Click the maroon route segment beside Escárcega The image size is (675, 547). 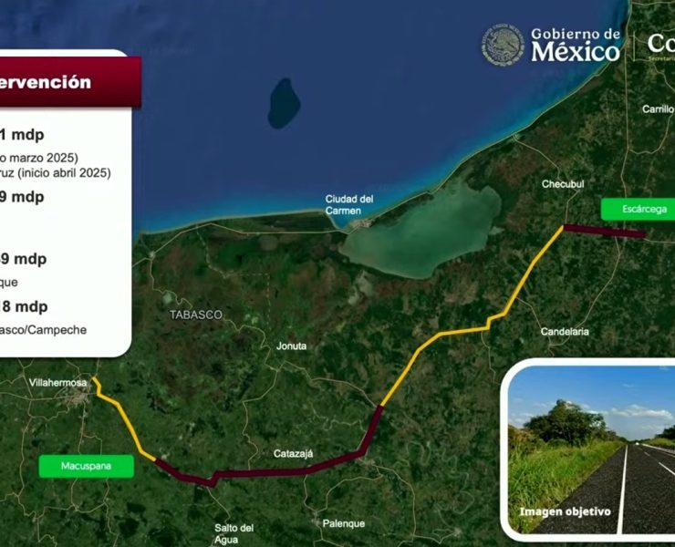point(604,231)
